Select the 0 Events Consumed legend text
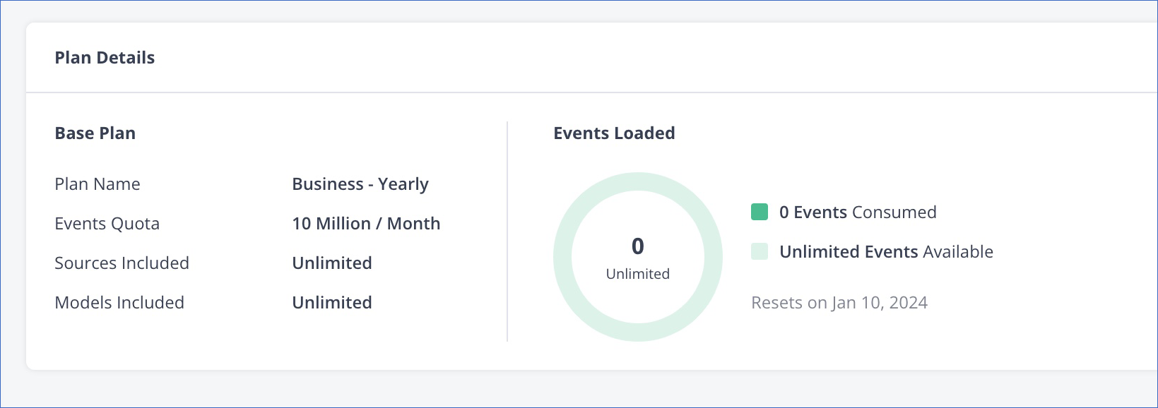The width and height of the screenshot is (1158, 408). (x=858, y=212)
